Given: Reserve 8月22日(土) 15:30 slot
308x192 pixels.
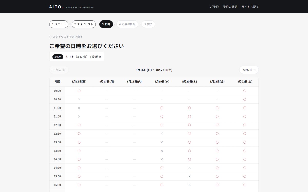Looking at the screenshot, I should point(245,185).
